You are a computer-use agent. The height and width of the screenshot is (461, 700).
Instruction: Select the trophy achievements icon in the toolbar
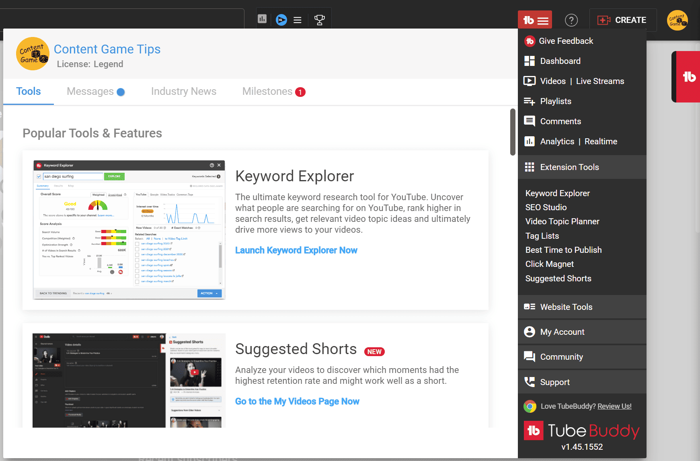click(319, 19)
